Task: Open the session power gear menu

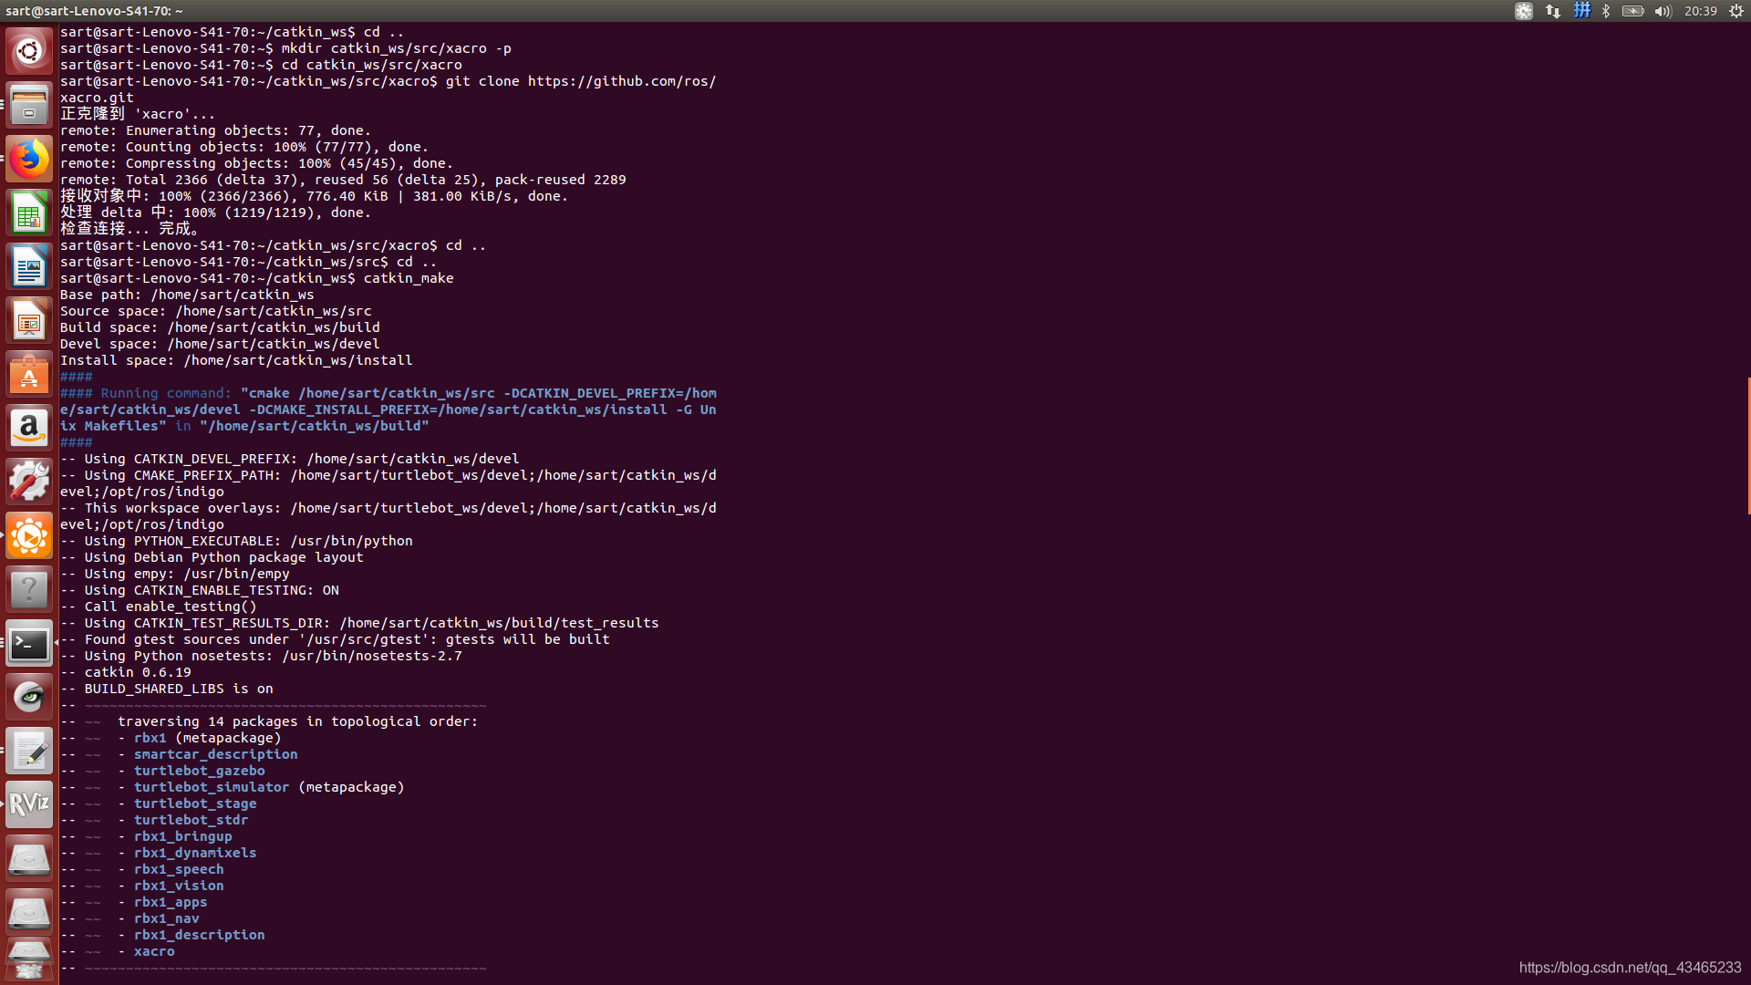Action: click(x=1736, y=11)
